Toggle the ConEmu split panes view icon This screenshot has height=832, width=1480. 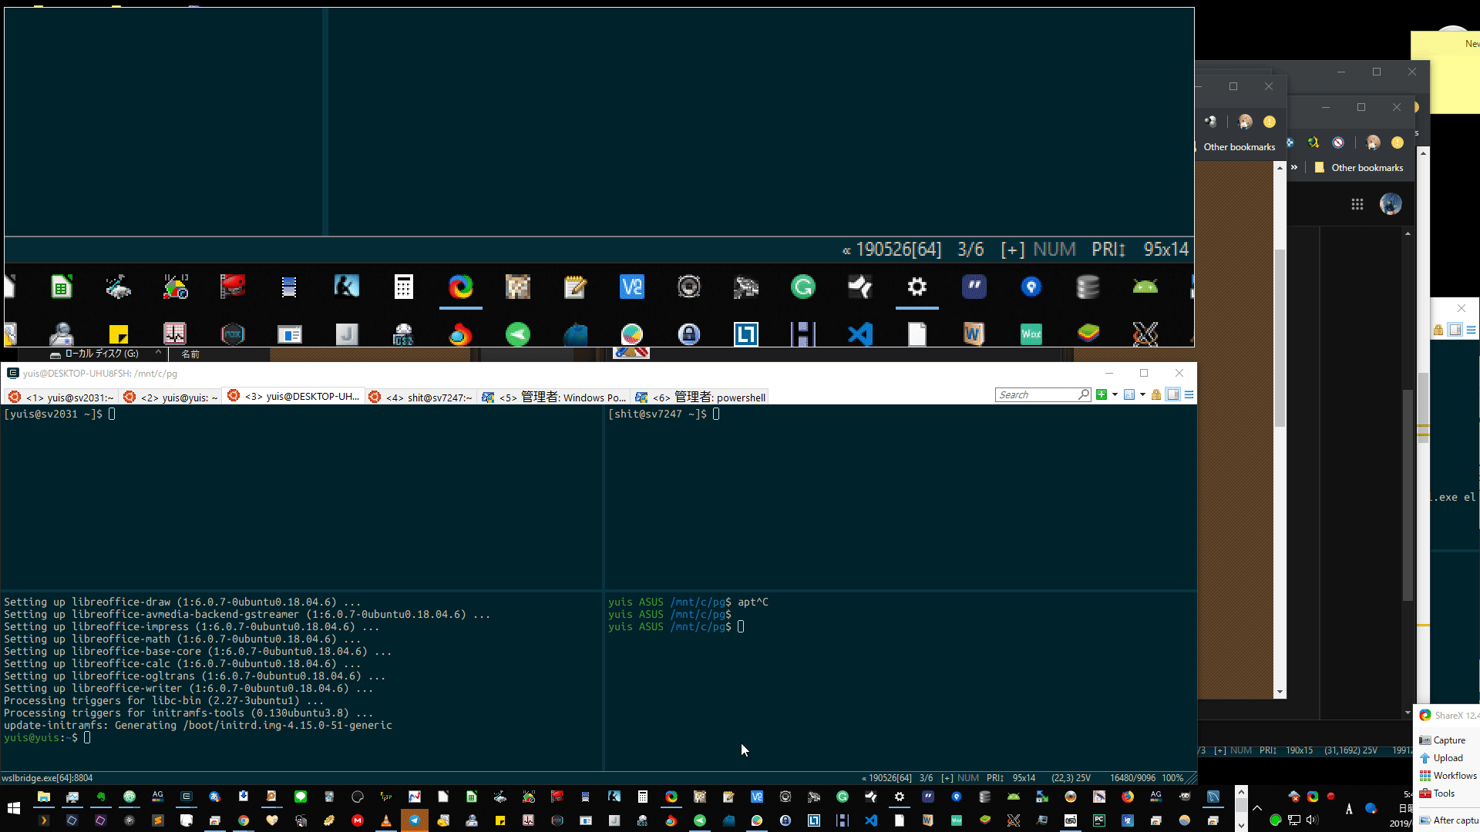pos(1173,394)
